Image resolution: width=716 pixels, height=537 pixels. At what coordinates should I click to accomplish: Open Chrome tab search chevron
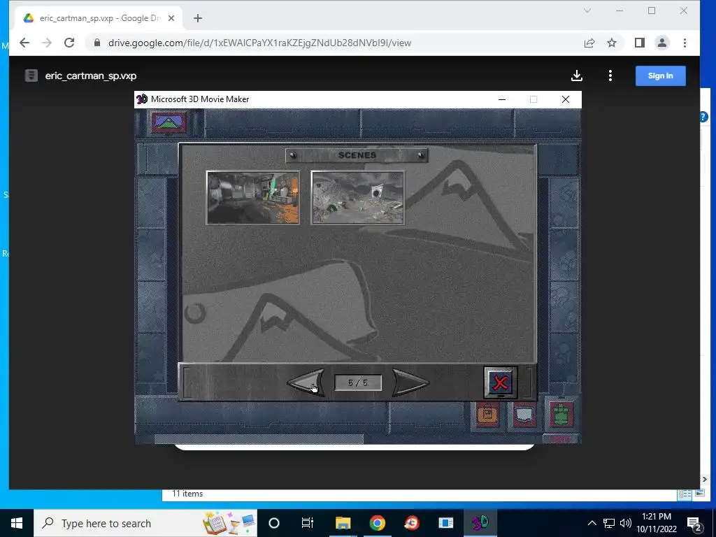pyautogui.click(x=587, y=10)
